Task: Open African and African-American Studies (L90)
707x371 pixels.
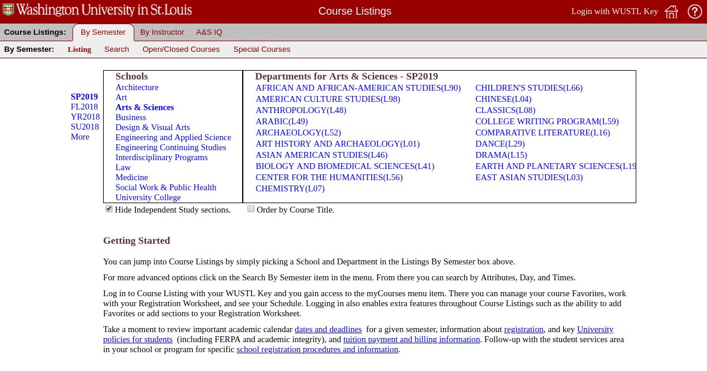Action: 358,88
